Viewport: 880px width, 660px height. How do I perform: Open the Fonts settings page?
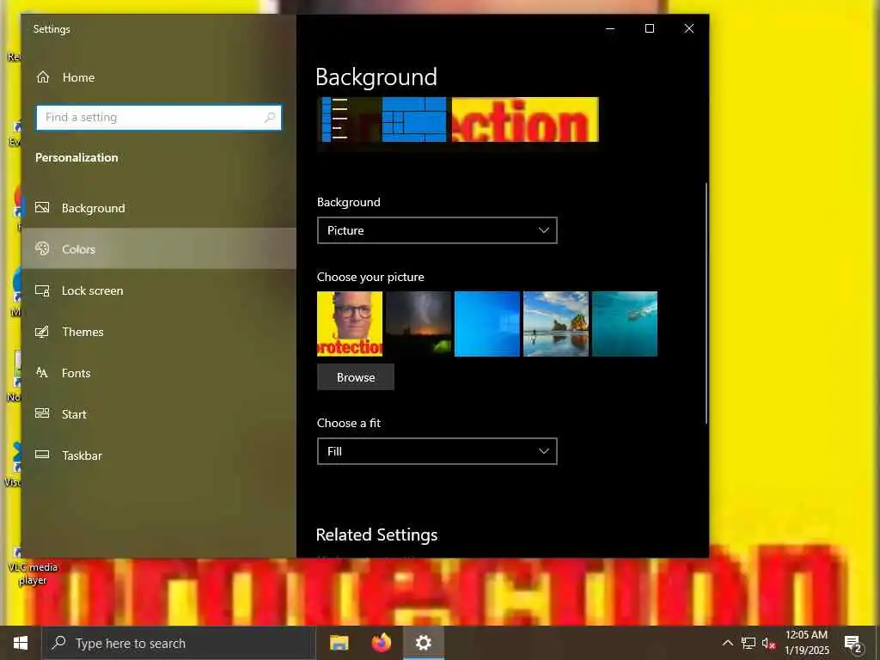coord(159,373)
